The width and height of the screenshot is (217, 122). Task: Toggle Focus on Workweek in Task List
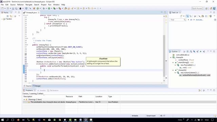pyautogui.click(x=195, y=16)
